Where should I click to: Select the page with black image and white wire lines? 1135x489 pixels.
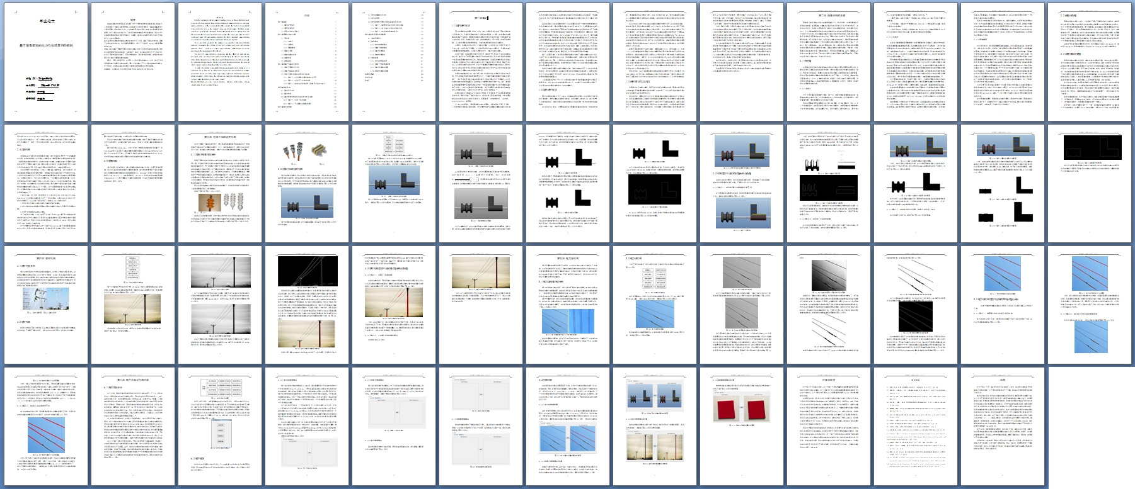point(307,304)
